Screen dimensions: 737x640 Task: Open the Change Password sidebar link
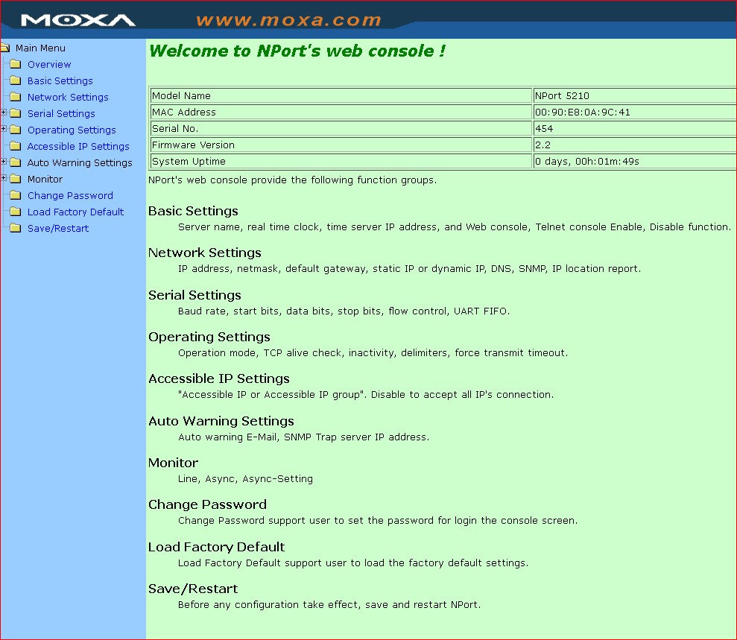70,196
